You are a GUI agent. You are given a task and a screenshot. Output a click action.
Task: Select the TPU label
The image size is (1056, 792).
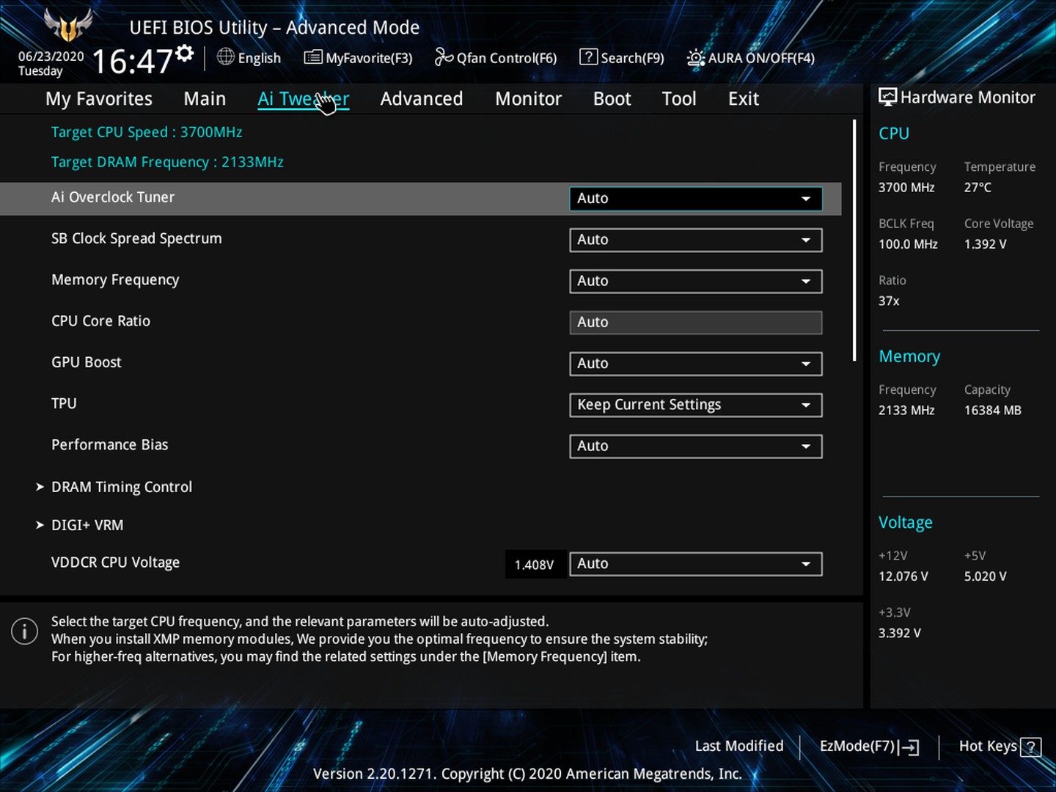tap(64, 403)
